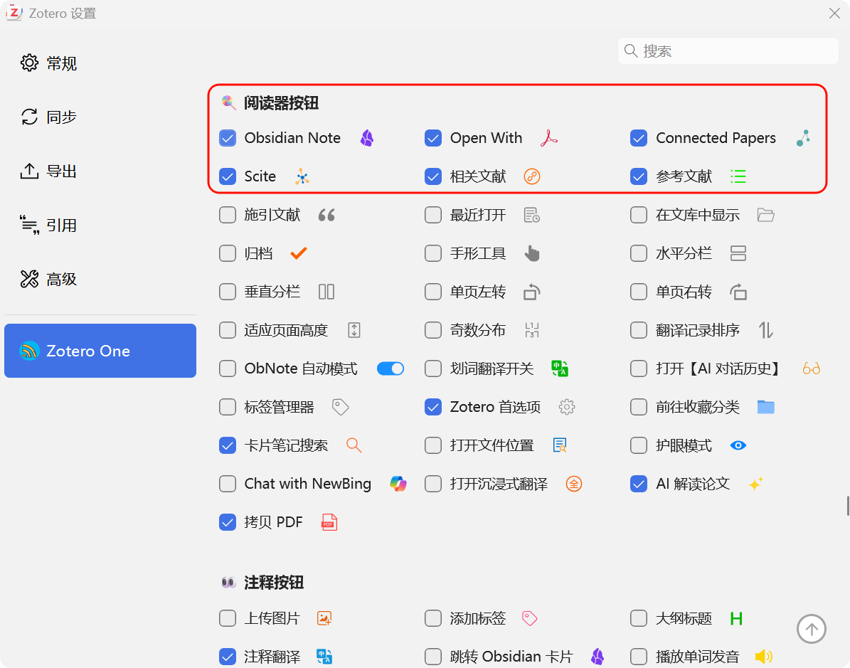Click the 搜索 settings search field
Screen dimensions: 850x668
[728, 51]
